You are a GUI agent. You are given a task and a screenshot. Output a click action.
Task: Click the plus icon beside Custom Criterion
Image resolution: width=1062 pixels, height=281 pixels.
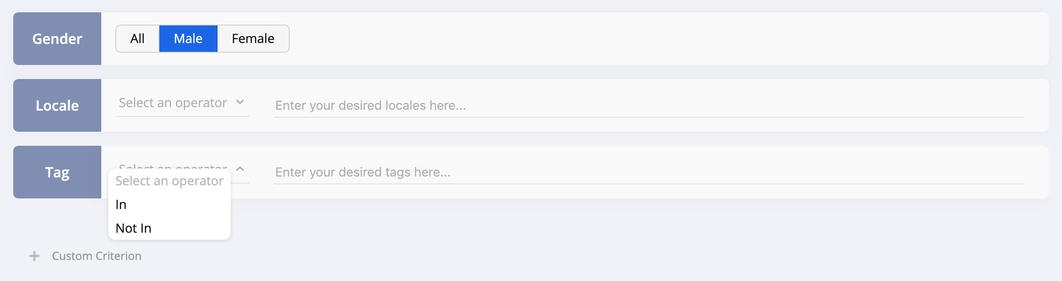pos(34,256)
